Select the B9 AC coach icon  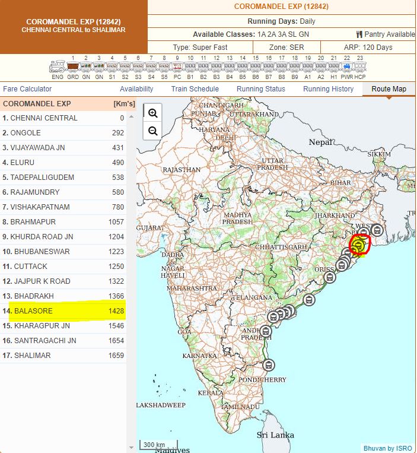[295, 66]
